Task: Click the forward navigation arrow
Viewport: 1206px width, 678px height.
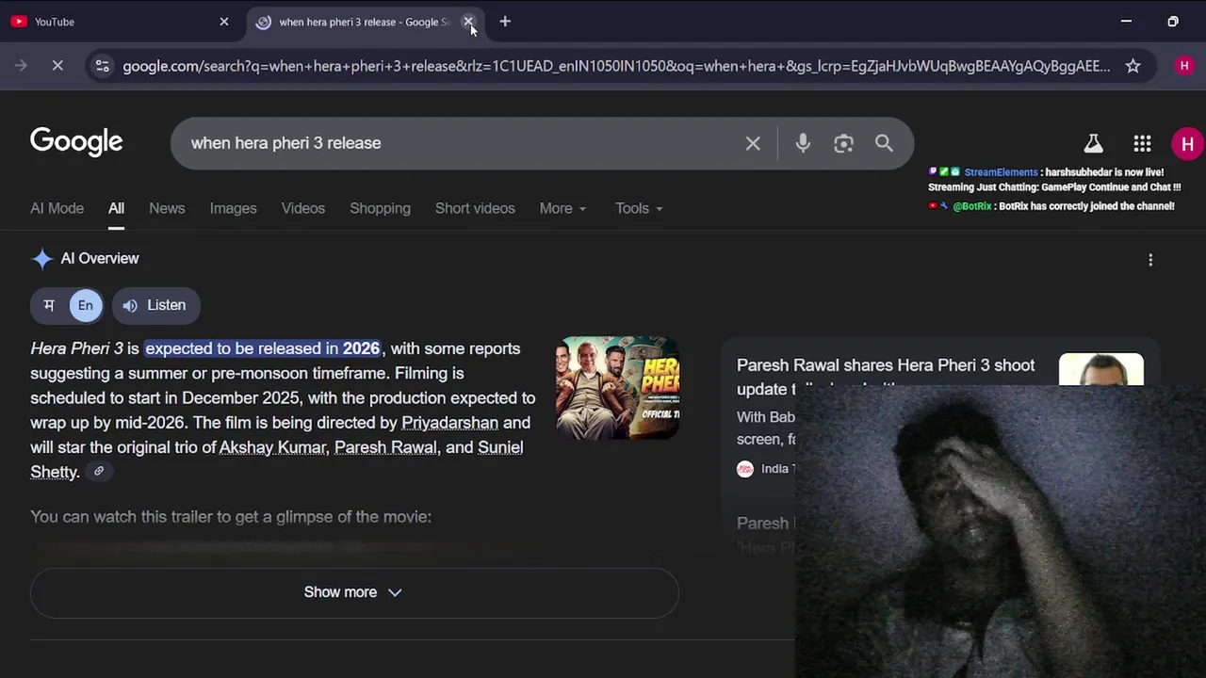Action: 21,66
